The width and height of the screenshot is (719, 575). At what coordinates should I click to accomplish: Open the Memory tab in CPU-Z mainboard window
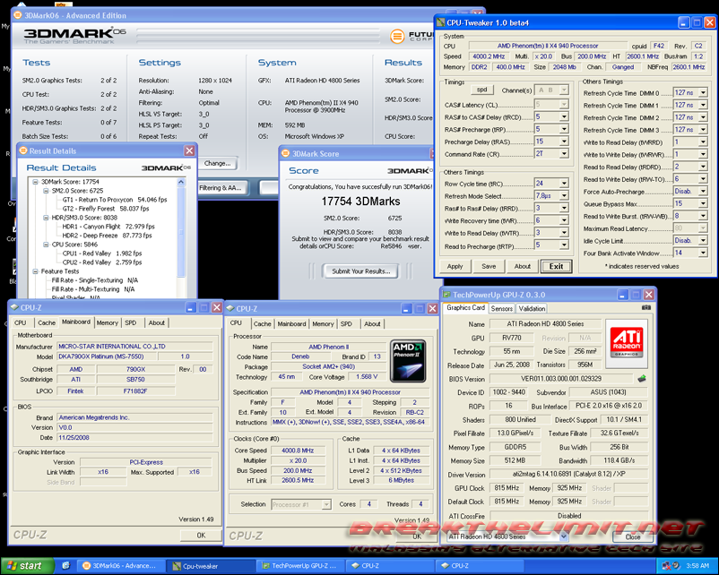pyautogui.click(x=108, y=322)
